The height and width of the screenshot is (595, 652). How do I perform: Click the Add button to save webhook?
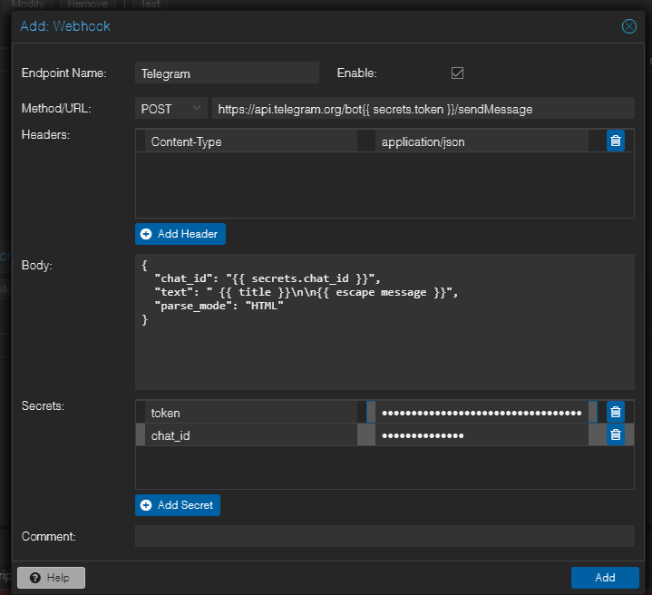pos(605,578)
